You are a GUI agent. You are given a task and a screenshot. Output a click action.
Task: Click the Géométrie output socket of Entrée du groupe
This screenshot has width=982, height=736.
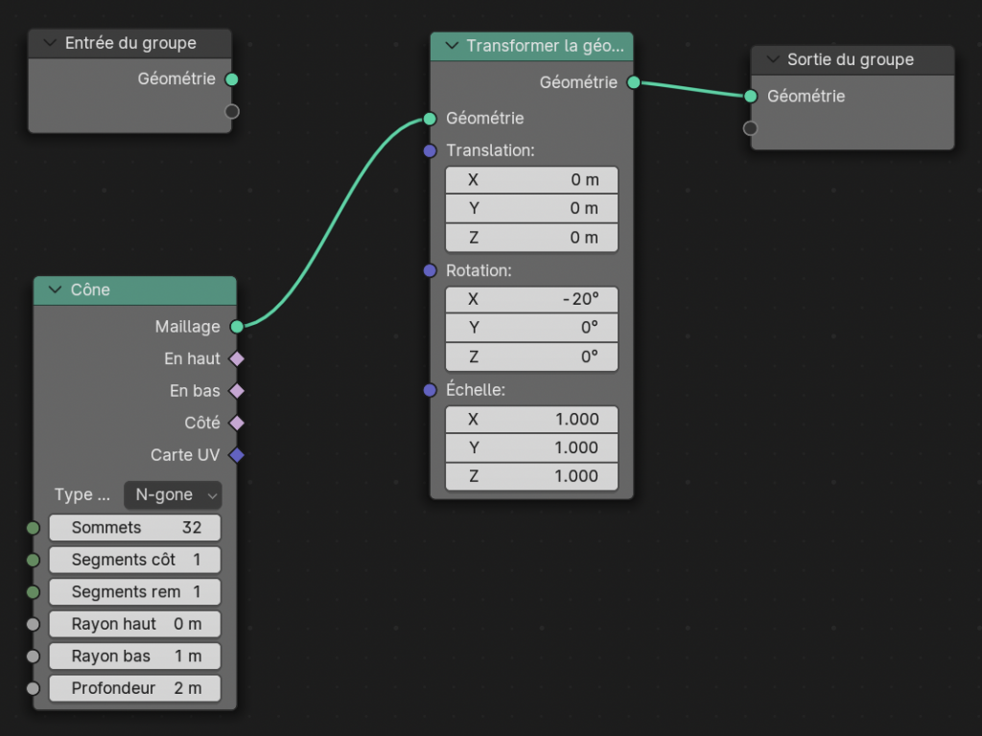click(231, 80)
